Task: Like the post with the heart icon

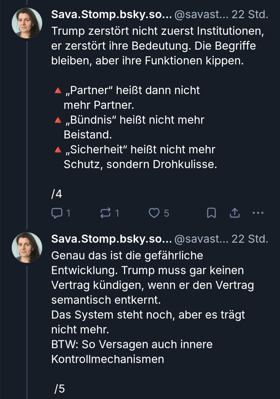Action: (x=154, y=213)
